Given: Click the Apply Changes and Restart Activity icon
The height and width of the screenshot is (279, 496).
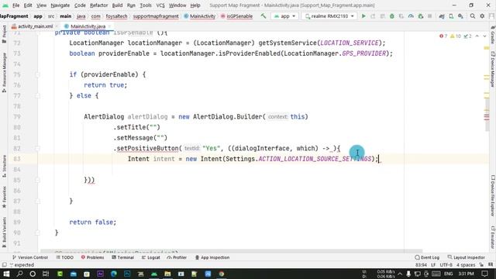Looking at the screenshot, I should click(373, 15).
